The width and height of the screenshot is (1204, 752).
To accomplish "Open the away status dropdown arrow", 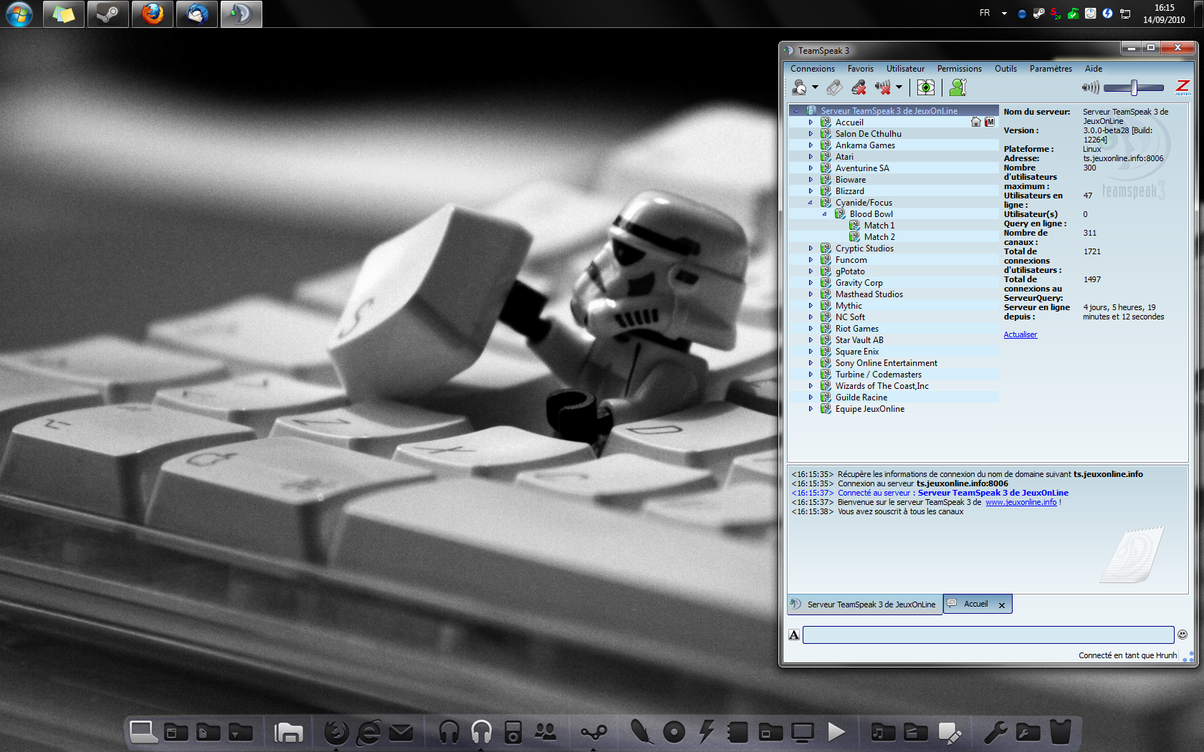I will 815,87.
